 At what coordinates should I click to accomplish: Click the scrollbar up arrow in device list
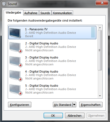100,28
